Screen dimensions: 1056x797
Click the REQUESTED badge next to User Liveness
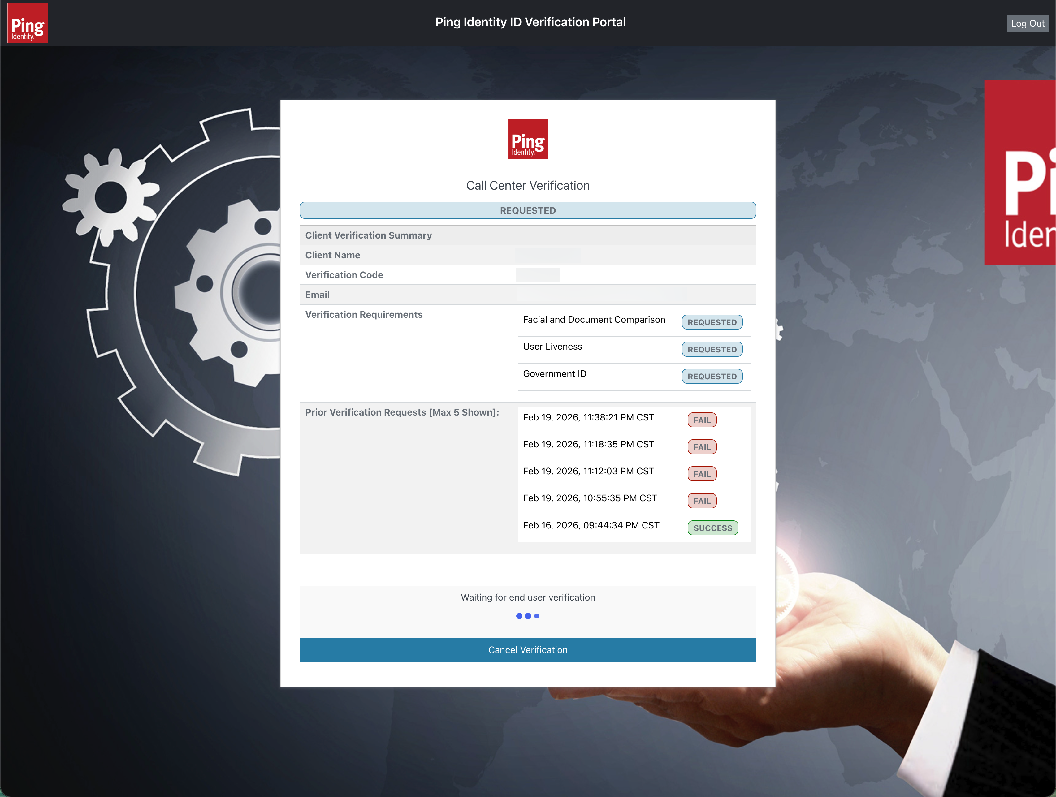click(x=712, y=349)
